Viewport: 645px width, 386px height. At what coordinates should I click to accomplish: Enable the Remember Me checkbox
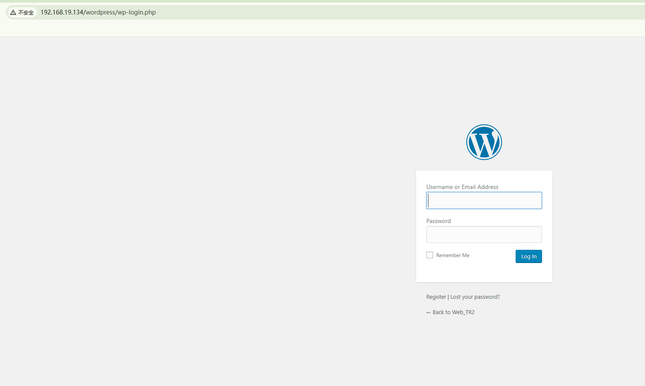coord(430,255)
